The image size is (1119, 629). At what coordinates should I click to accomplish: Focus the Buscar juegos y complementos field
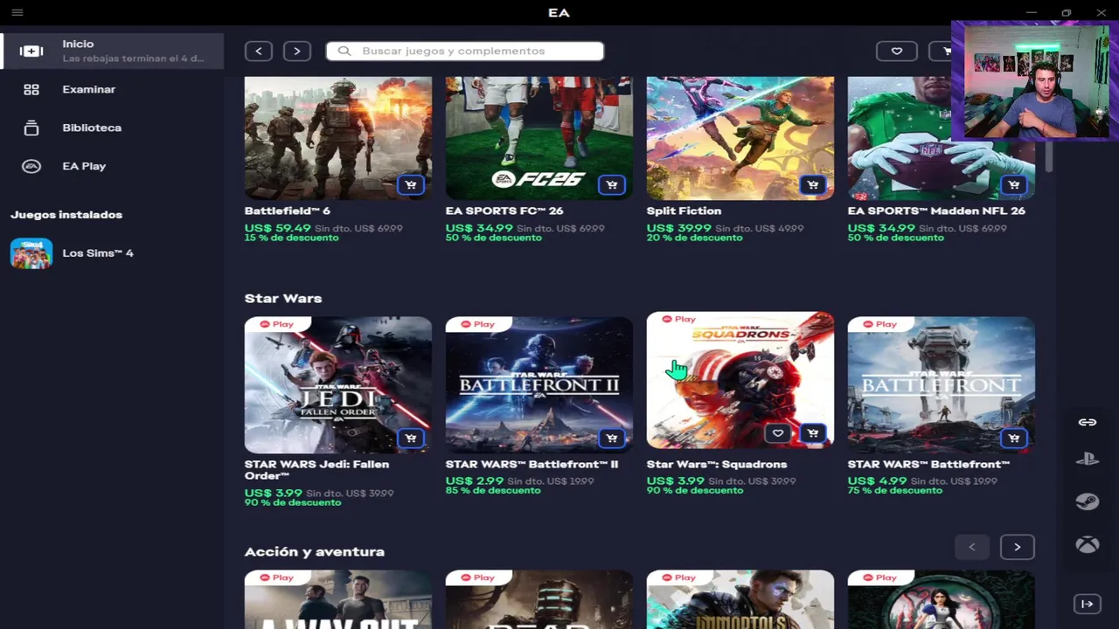click(x=465, y=51)
